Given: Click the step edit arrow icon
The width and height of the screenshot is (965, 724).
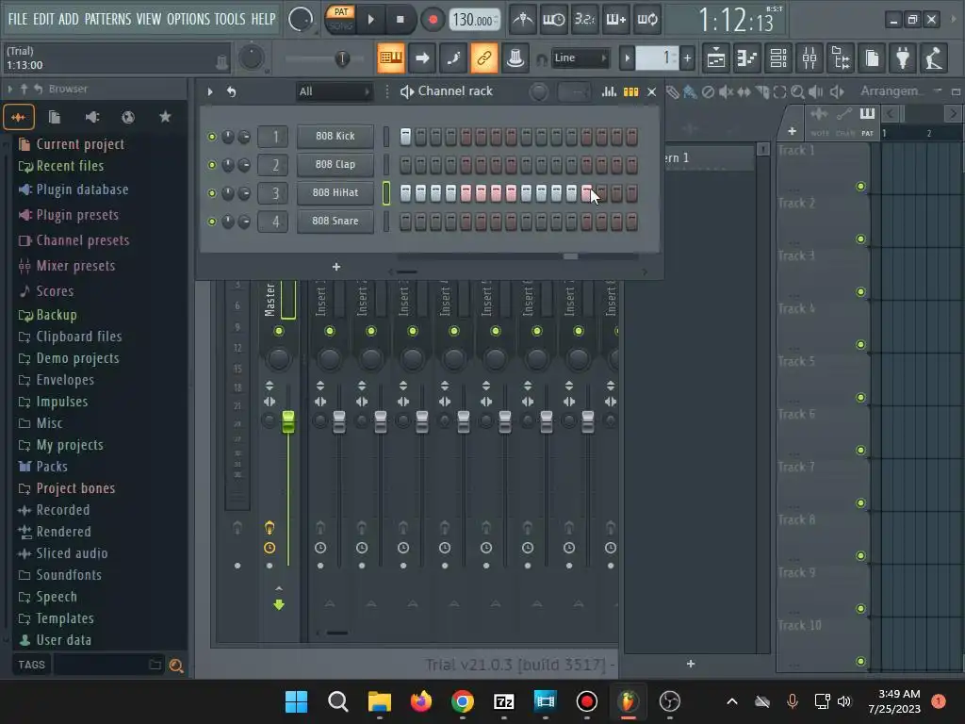Looking at the screenshot, I should pos(422,58).
